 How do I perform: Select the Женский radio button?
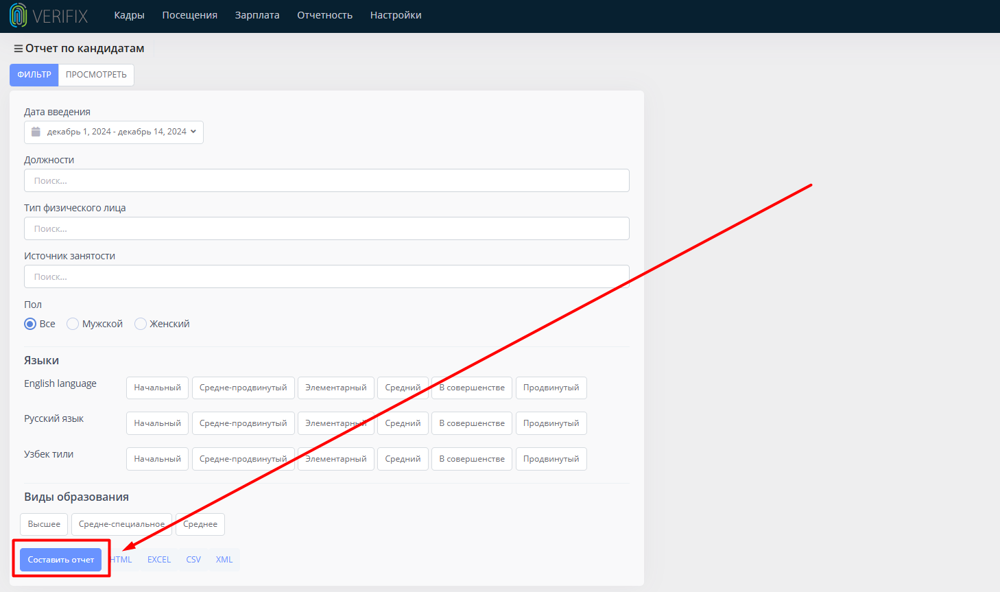coord(141,324)
